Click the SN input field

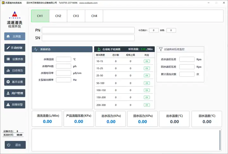[x=88, y=38]
